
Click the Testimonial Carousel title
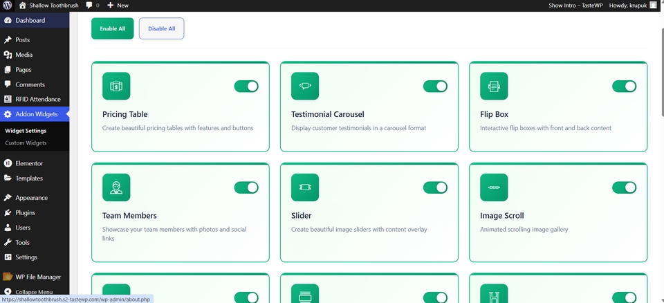(328, 114)
